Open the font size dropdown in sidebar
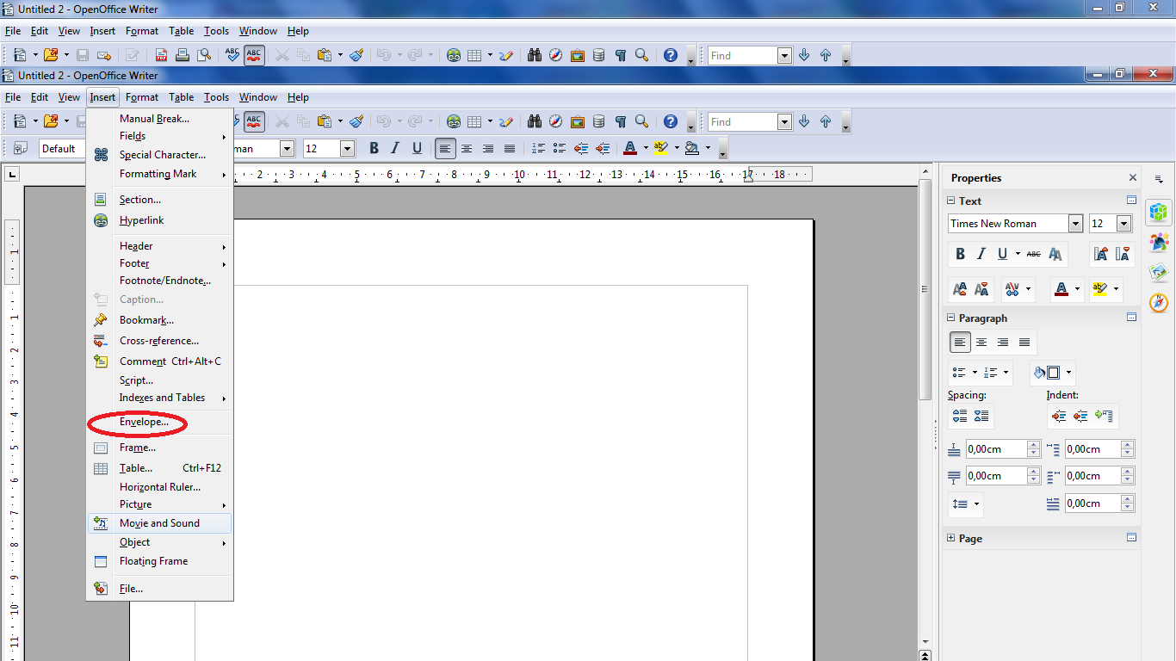The width and height of the screenshot is (1176, 661). tap(1123, 224)
